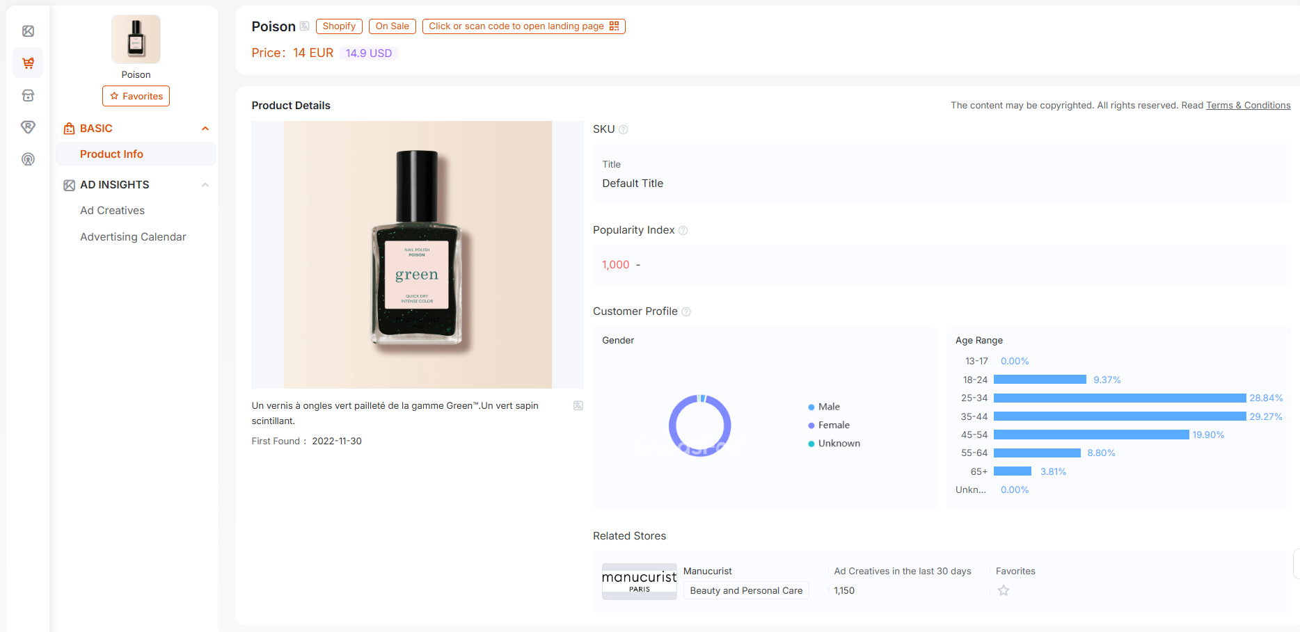The width and height of the screenshot is (1300, 632).
Task: Collapse the AD INSIGHTS section chevron
Action: [205, 185]
